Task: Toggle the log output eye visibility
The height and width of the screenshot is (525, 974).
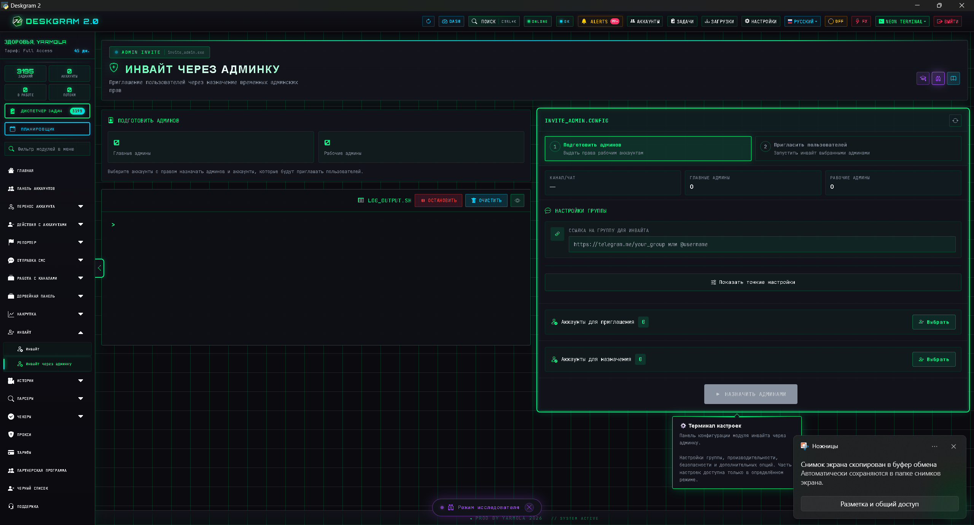Action: pos(517,200)
